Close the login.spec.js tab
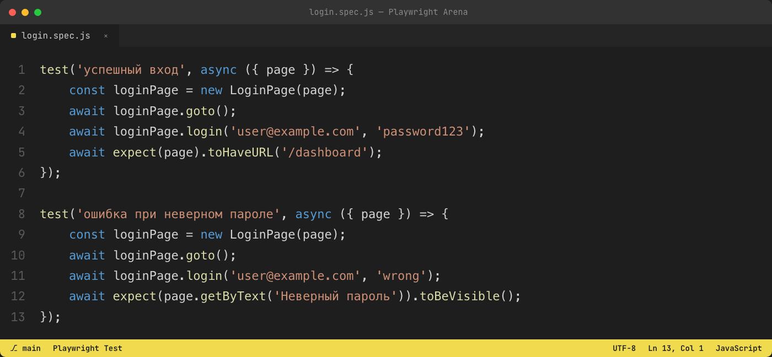Image resolution: width=772 pixels, height=357 pixels. click(x=106, y=36)
